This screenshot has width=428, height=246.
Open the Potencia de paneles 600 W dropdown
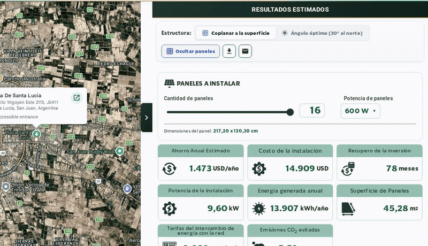click(360, 111)
